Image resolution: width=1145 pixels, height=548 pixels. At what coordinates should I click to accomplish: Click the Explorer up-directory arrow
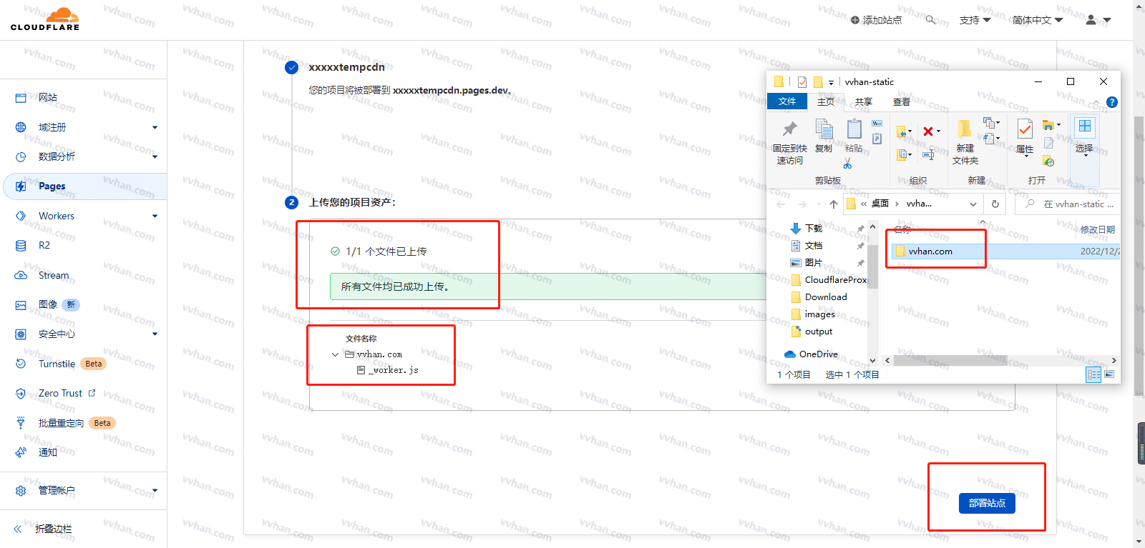834,204
